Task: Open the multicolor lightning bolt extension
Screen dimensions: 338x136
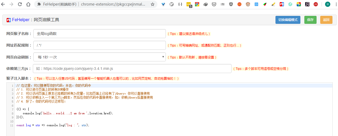Action: (299, 4)
